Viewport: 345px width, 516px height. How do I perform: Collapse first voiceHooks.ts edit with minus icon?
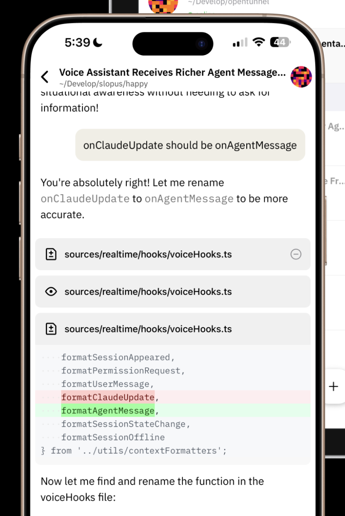pos(296,254)
